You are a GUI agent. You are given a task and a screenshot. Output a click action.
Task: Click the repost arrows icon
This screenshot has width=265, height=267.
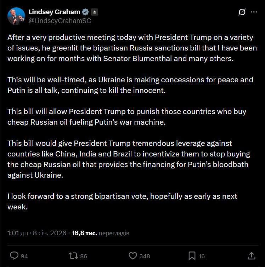tap(73, 256)
